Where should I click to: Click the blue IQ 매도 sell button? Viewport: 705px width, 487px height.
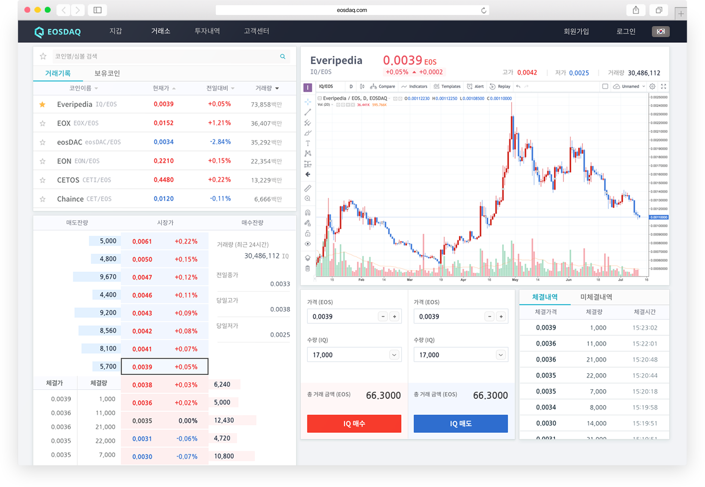461,424
